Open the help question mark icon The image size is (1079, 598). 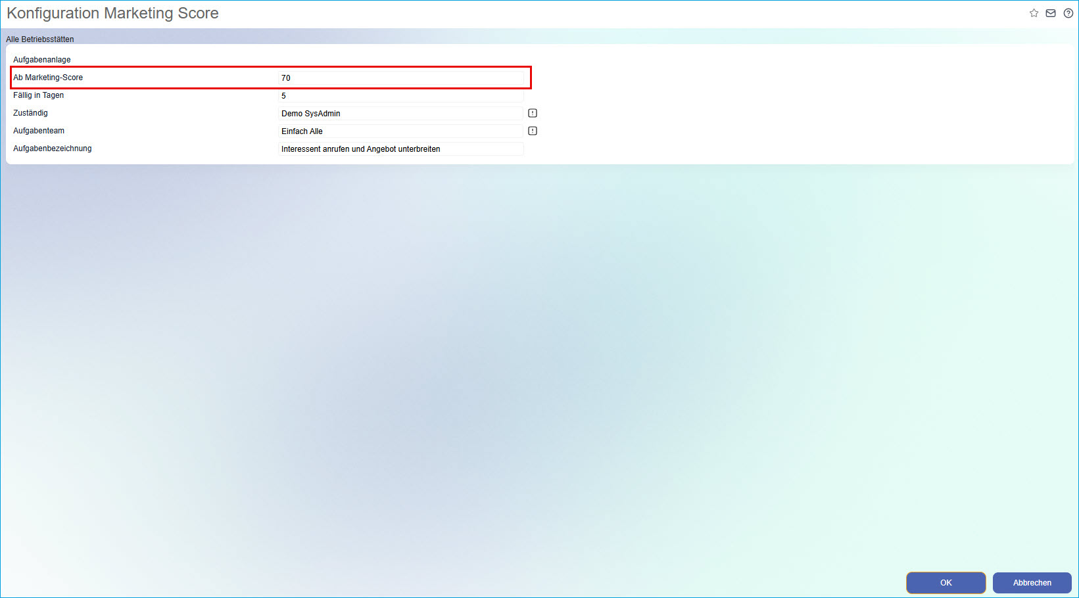(x=1068, y=13)
